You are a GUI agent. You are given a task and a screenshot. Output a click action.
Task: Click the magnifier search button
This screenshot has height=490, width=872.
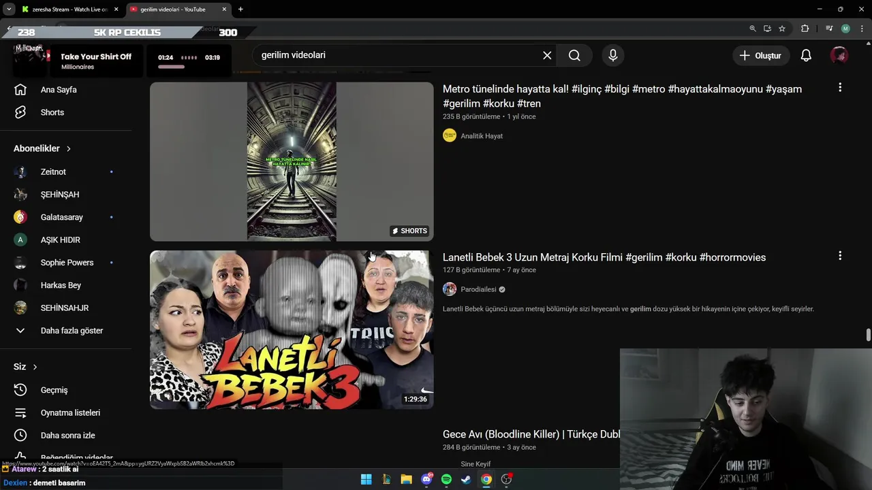[574, 55]
